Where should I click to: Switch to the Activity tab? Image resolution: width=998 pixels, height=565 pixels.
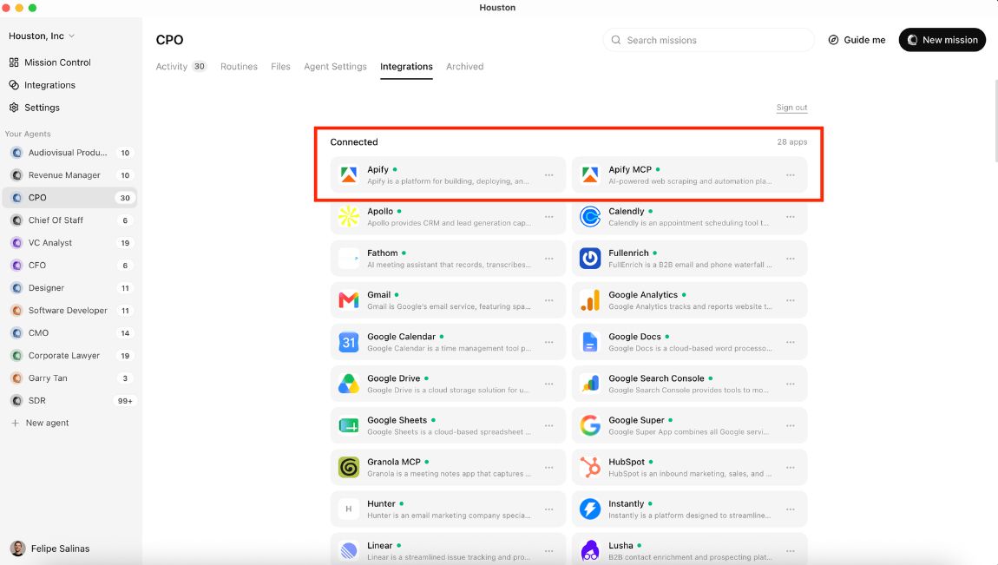181,66
